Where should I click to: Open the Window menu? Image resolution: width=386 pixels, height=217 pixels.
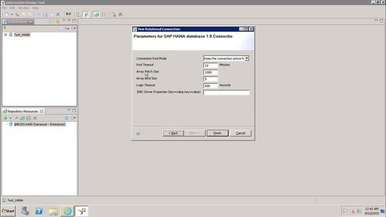tap(24, 8)
